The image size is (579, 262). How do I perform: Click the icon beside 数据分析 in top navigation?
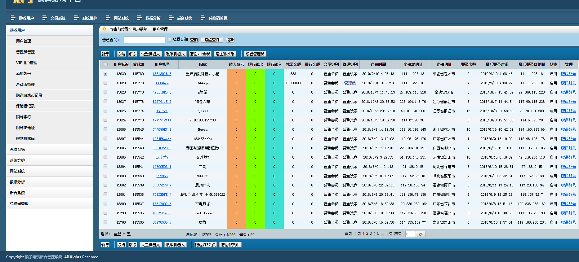140,18
